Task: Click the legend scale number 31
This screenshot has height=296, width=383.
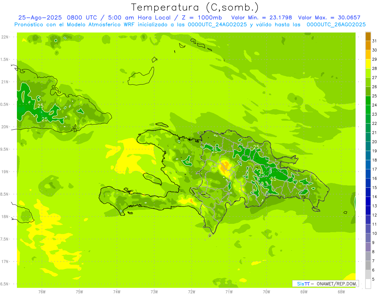Action: coord(374,41)
